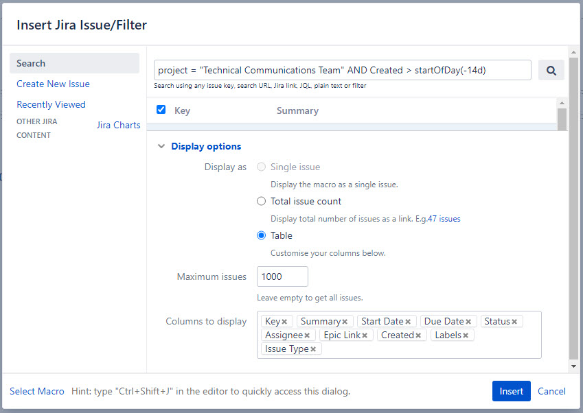Remove the Created column token
The height and width of the screenshot is (413, 583).
click(x=418, y=335)
